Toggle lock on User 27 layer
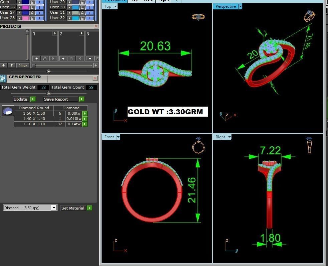 point(32,13)
